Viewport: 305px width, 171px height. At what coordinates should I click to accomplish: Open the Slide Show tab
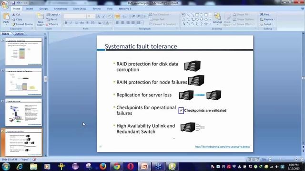(80, 9)
